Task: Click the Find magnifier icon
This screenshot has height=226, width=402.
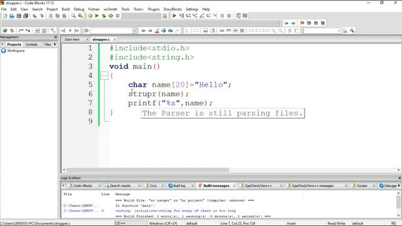Action: click(x=73, y=16)
